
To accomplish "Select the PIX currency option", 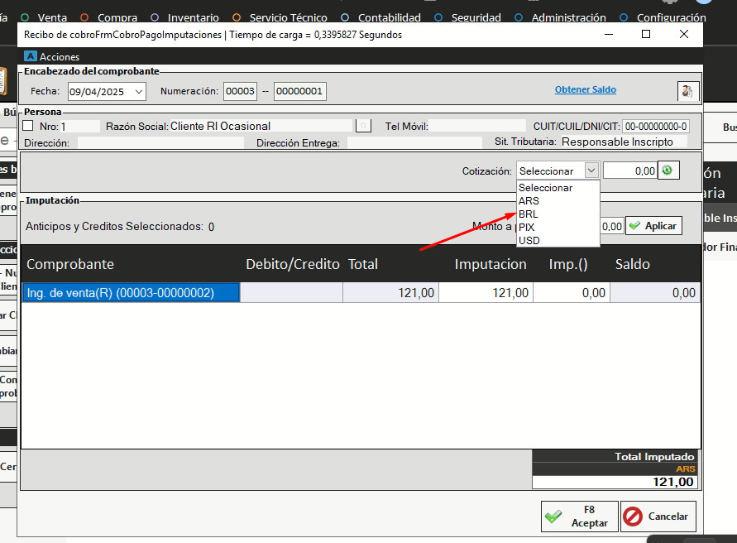I will click(527, 227).
